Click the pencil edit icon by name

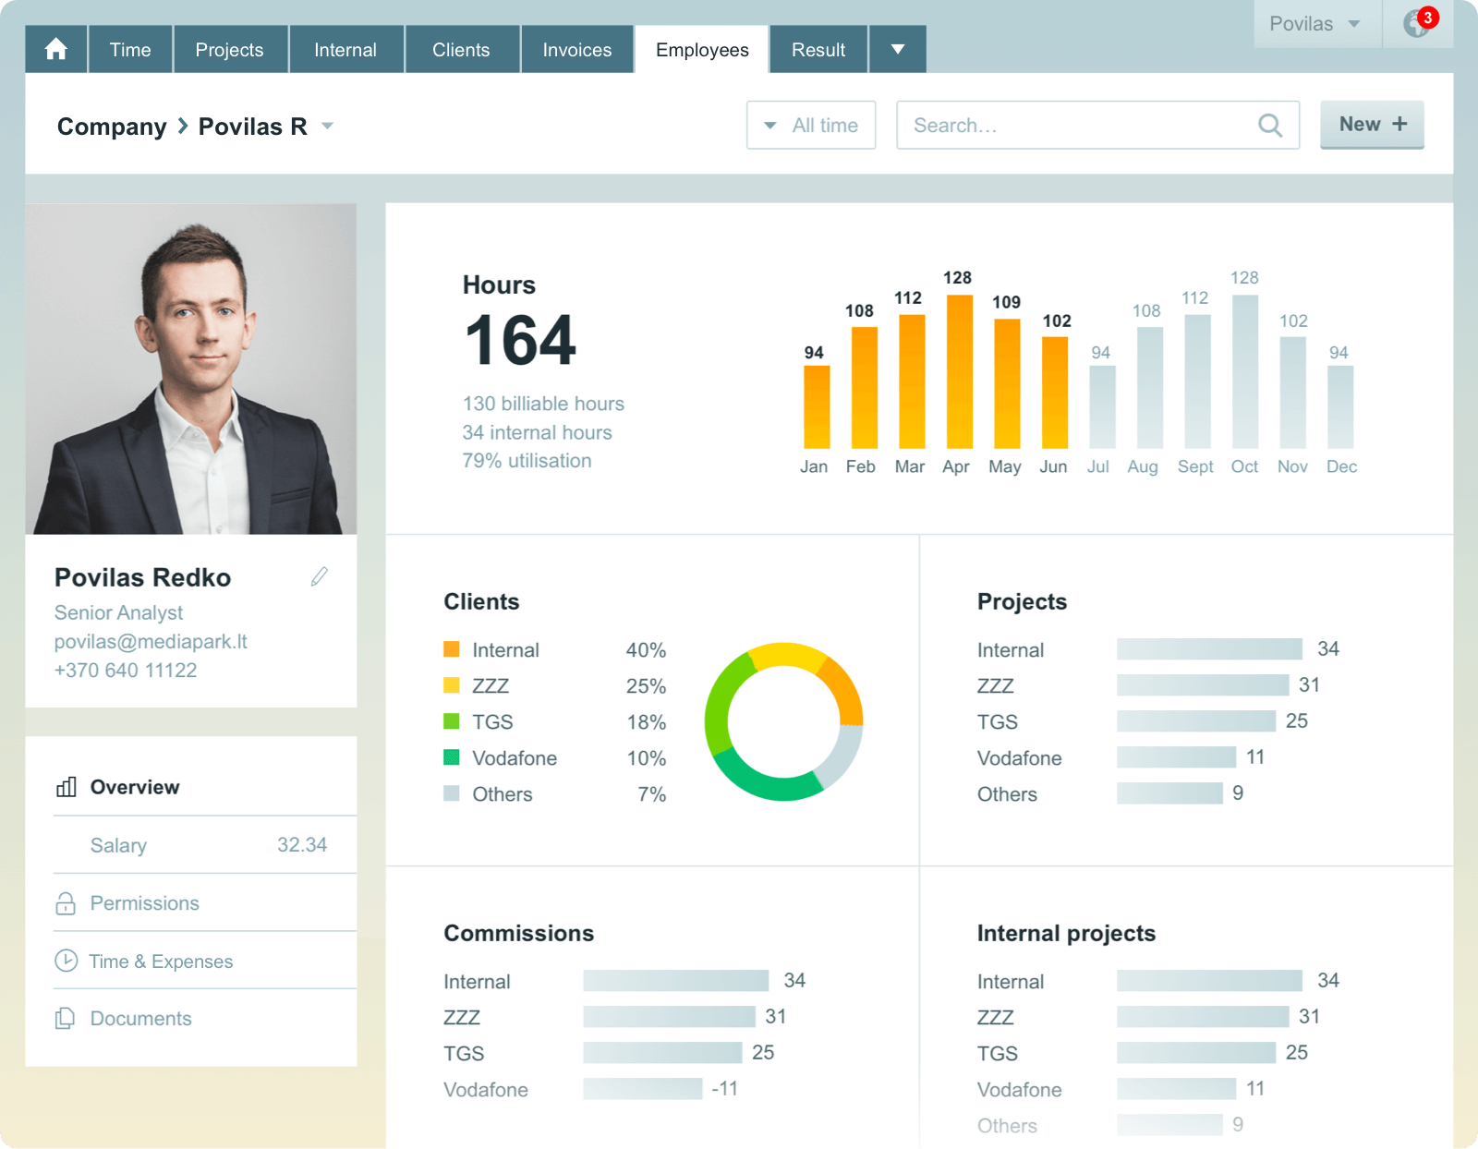(320, 577)
